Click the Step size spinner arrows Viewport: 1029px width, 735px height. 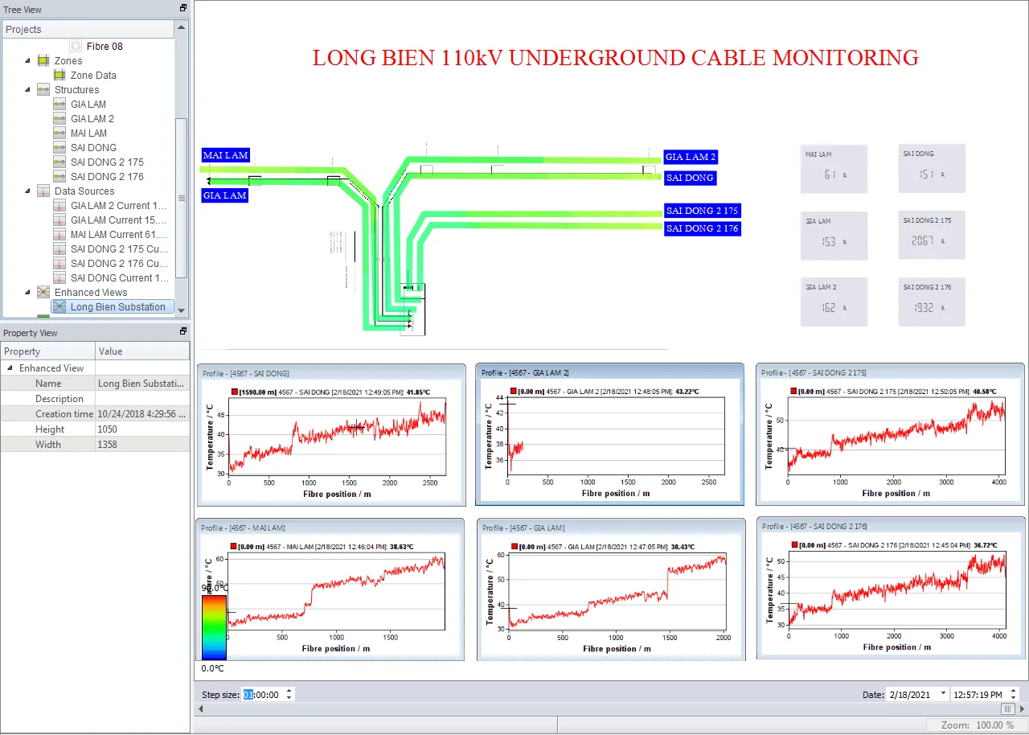290,695
